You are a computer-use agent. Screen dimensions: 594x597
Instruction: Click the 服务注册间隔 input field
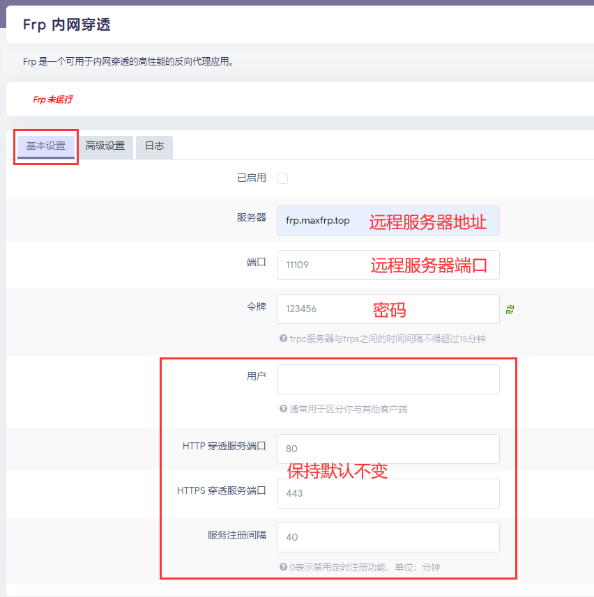(x=388, y=537)
